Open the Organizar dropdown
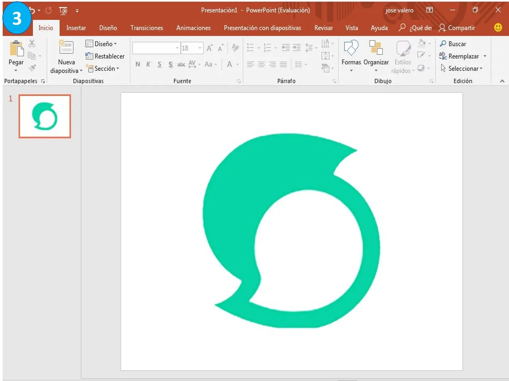The height and width of the screenshot is (381, 509). 376,56
